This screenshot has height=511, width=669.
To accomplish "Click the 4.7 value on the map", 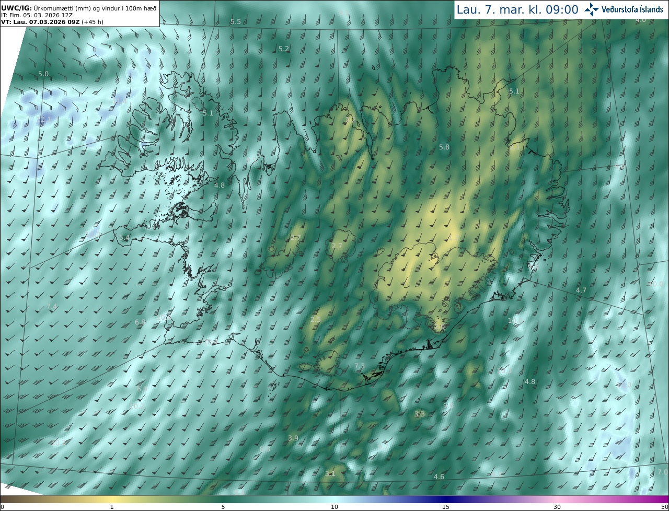I will (581, 291).
